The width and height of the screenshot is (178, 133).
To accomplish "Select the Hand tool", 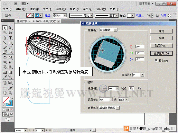I will coord(5,93).
